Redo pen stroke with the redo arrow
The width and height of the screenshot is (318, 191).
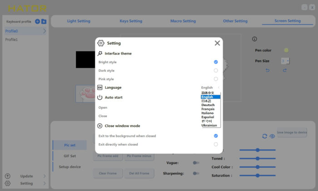pyautogui.click(x=284, y=70)
